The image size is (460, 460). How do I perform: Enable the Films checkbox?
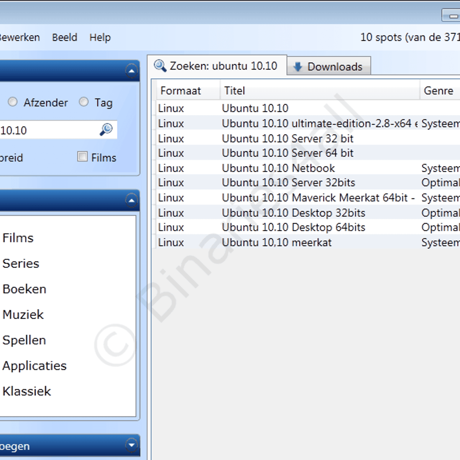pos(82,156)
